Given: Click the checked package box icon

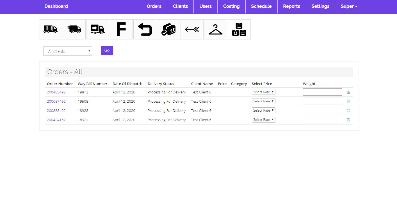Looking at the screenshot, I should click(x=168, y=29).
